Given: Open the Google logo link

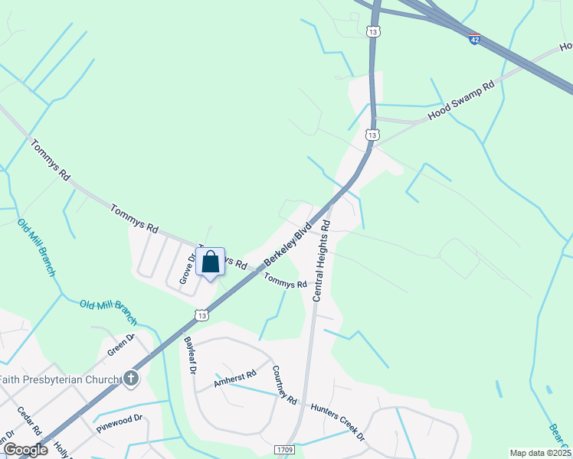Looking at the screenshot, I should tap(25, 450).
